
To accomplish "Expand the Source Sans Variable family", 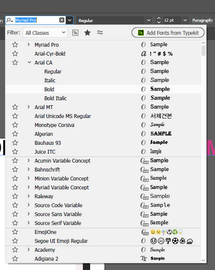I will [28, 214].
